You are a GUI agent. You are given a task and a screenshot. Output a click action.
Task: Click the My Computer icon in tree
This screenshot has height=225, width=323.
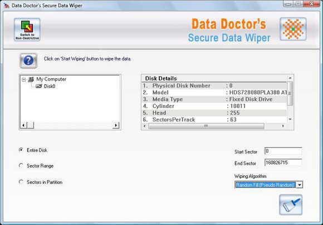coord(31,79)
